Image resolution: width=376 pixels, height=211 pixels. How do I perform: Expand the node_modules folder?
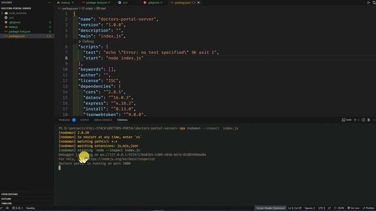click(x=2, y=13)
